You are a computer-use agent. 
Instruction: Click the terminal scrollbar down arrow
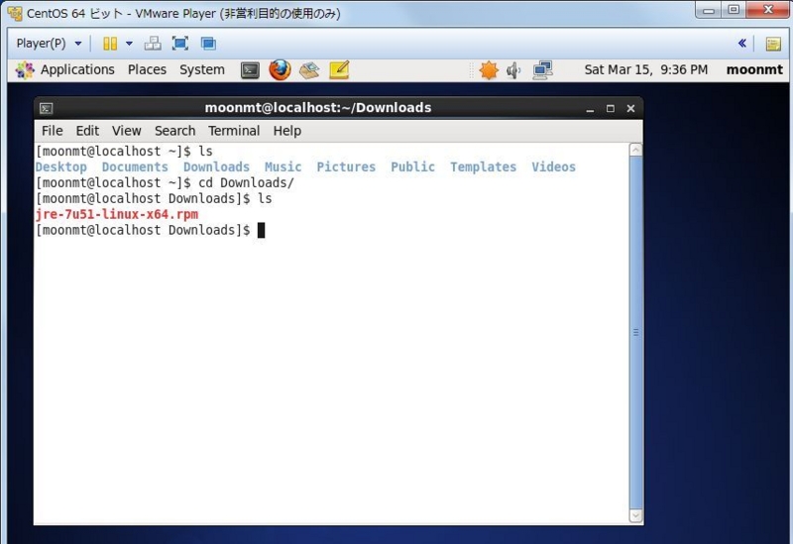(635, 515)
